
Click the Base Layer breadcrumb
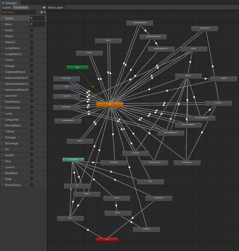coord(56,8)
